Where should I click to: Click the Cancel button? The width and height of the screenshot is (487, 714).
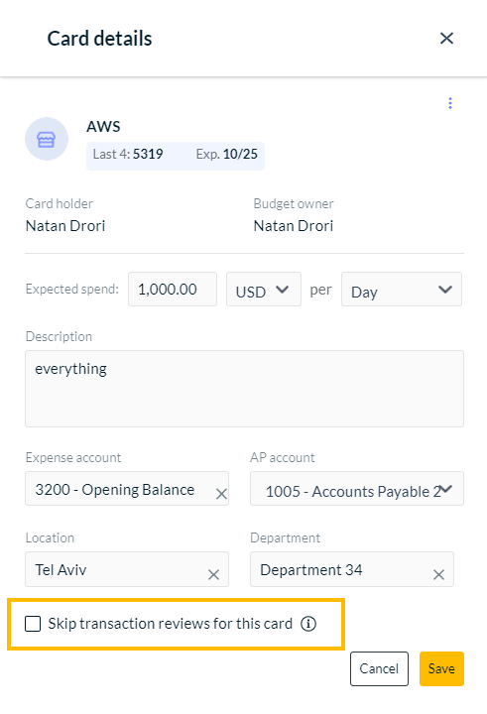click(379, 668)
